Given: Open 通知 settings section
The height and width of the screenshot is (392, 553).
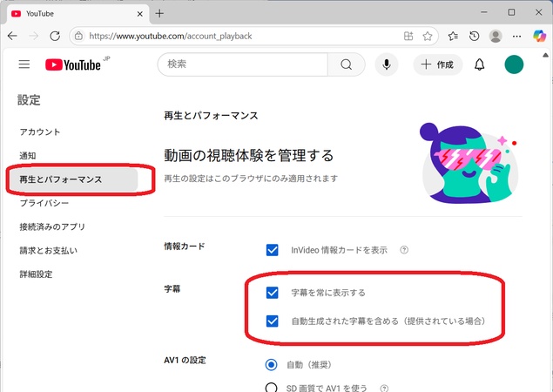Looking at the screenshot, I should tap(28, 156).
